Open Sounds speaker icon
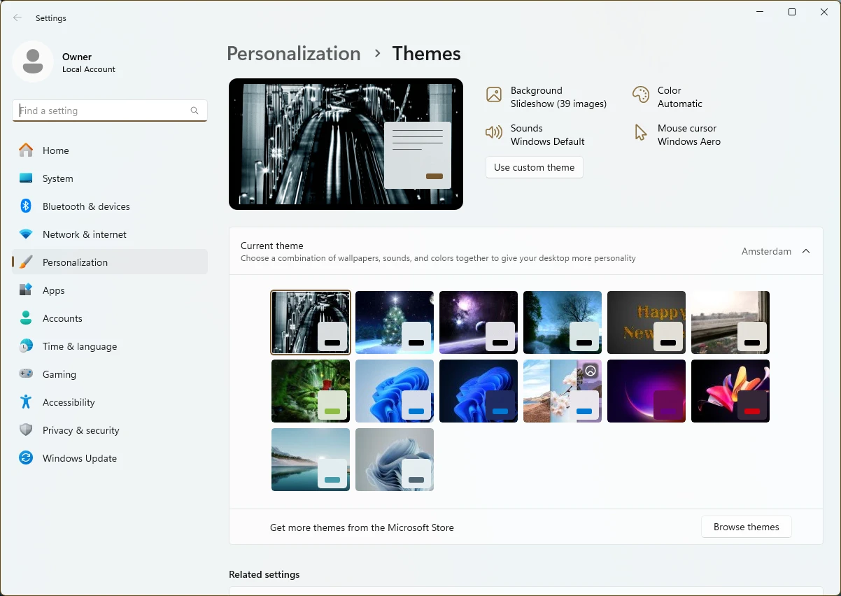 (494, 133)
